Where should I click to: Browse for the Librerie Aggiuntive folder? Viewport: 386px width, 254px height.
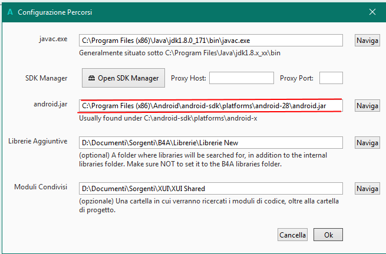(367, 143)
